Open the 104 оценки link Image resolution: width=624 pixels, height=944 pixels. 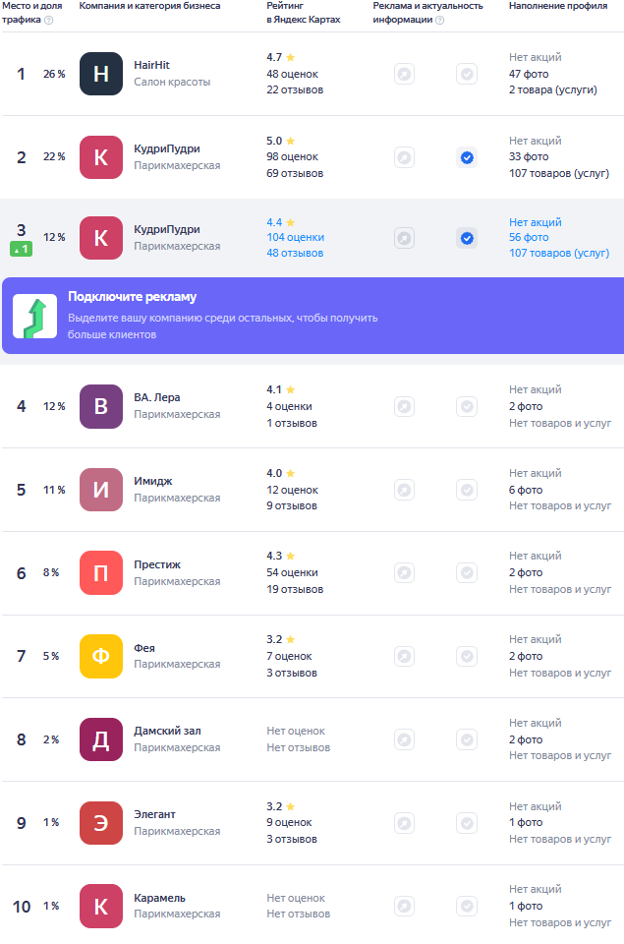click(296, 237)
